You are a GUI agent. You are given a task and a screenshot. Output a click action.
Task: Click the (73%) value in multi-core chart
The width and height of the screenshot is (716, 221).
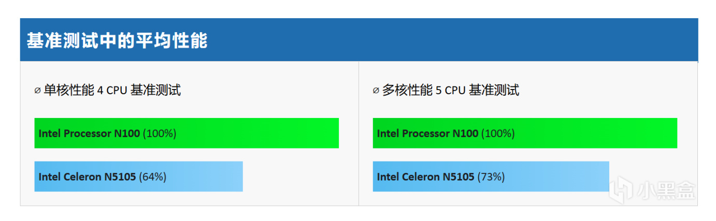click(x=491, y=177)
